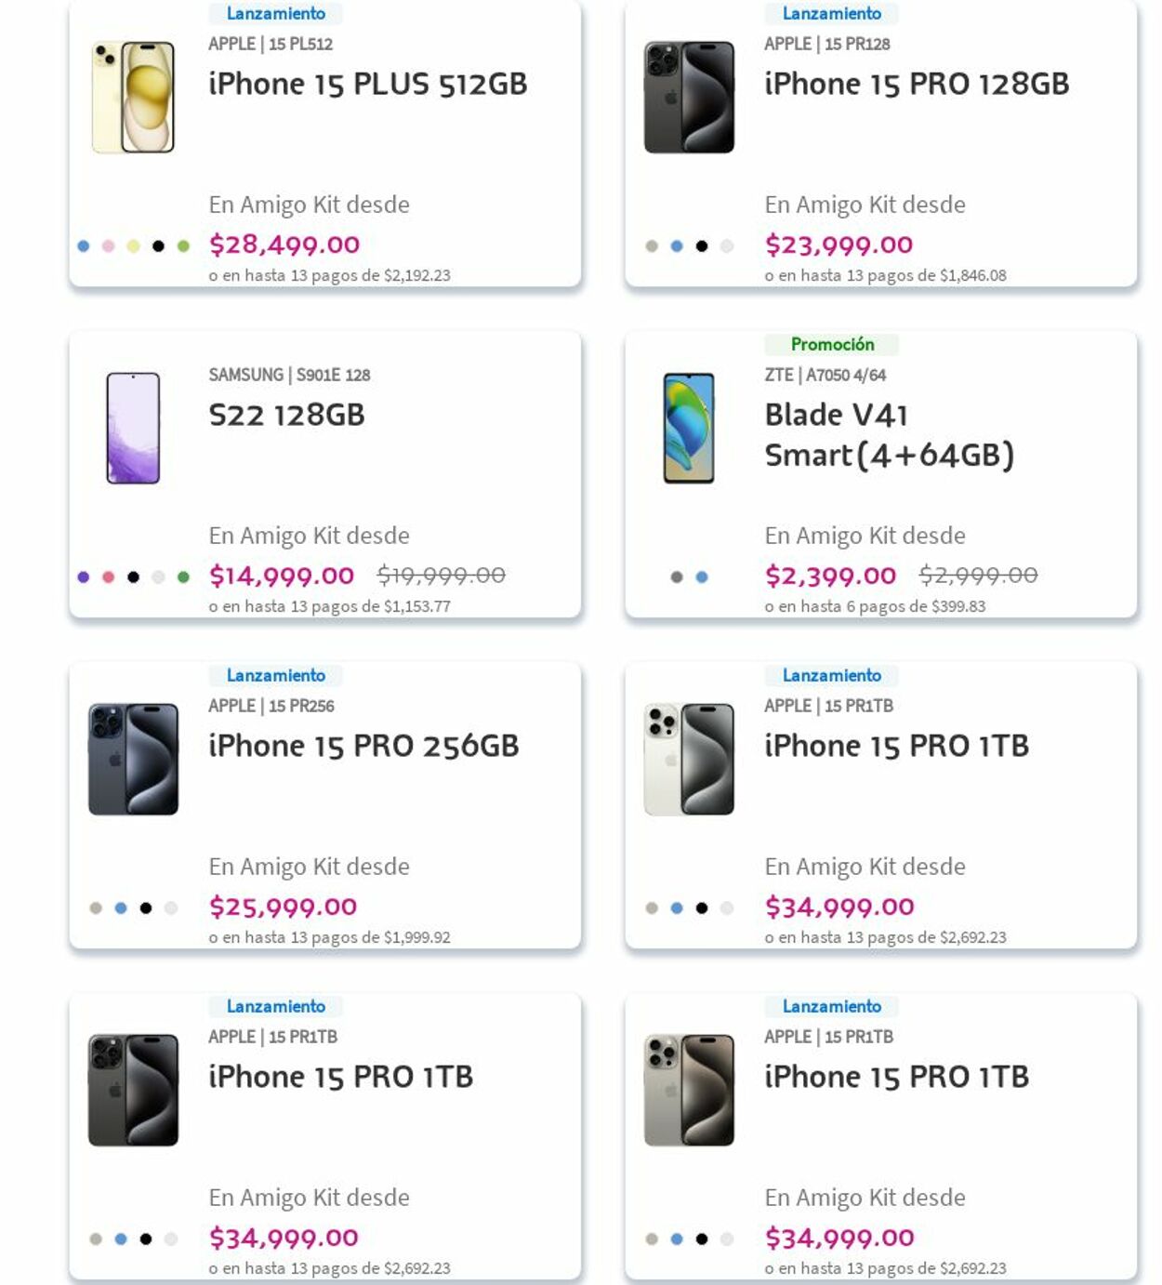Click the Promoción badge on ZTE card
This screenshot has width=1162, height=1285.
coord(832,345)
